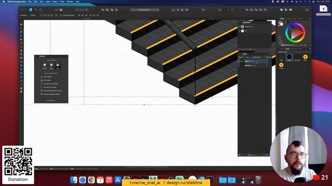332x186 pixels.
Task: Open the View menu
Action: 62,2
